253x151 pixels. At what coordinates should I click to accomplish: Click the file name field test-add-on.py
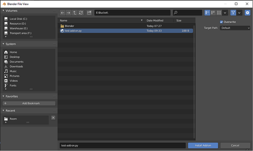pyautogui.click(x=123, y=146)
